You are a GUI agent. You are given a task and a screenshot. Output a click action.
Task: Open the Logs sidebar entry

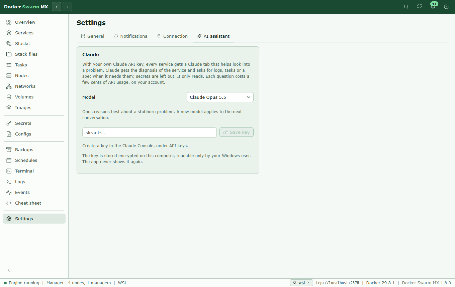coord(34,182)
